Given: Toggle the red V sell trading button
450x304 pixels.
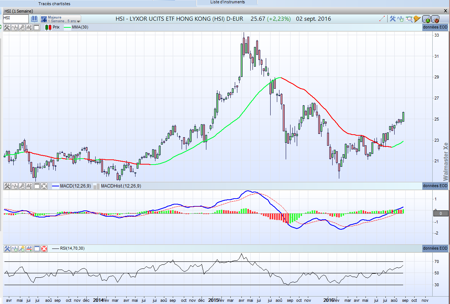Looking at the screenshot, I should pyautogui.click(x=435, y=19).
